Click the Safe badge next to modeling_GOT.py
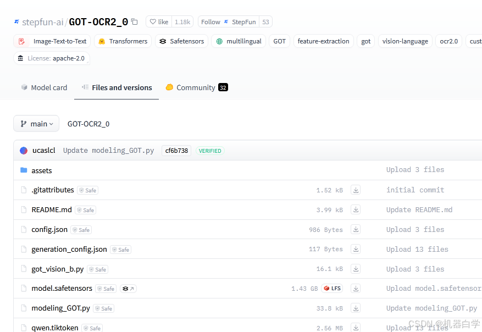 (x=103, y=308)
